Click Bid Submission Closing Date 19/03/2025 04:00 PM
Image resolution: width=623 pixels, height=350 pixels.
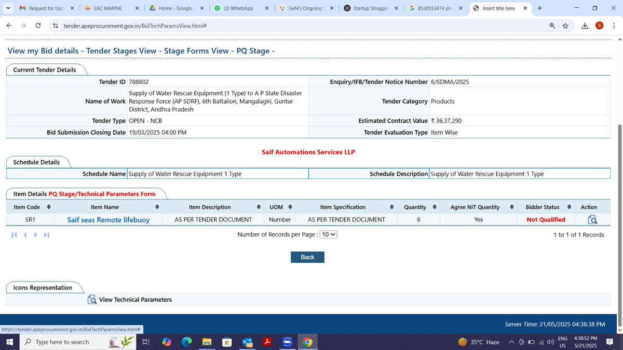(158, 132)
